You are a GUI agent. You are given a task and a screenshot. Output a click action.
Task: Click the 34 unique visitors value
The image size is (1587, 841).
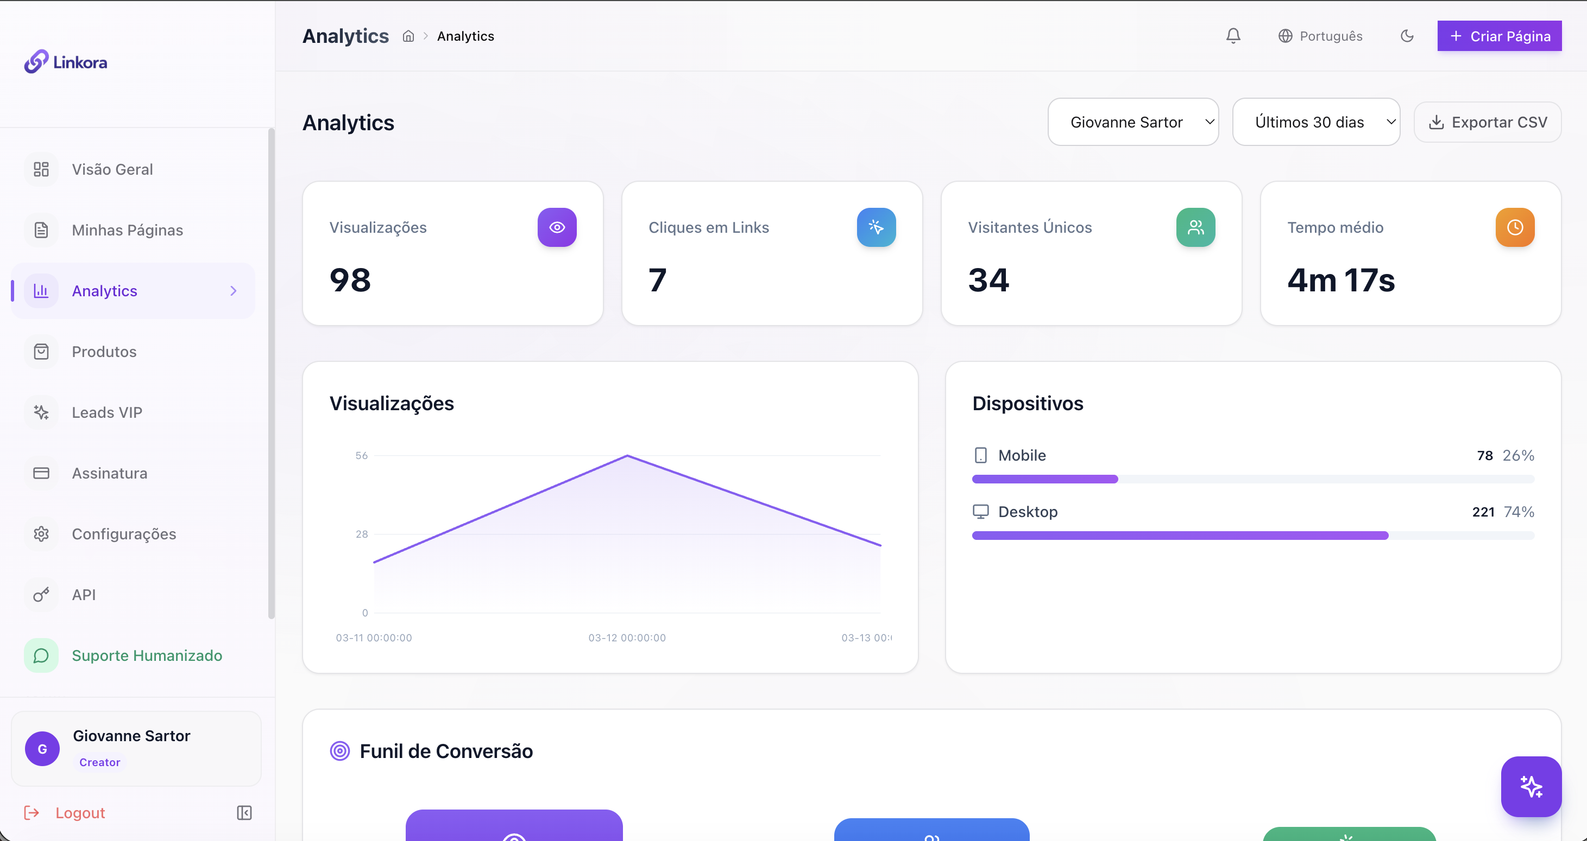(x=989, y=280)
